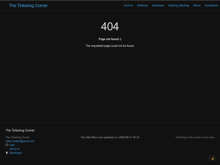Click the GitHub octocat icon in footer
The height and width of the screenshot is (165, 220).
tap(7, 145)
